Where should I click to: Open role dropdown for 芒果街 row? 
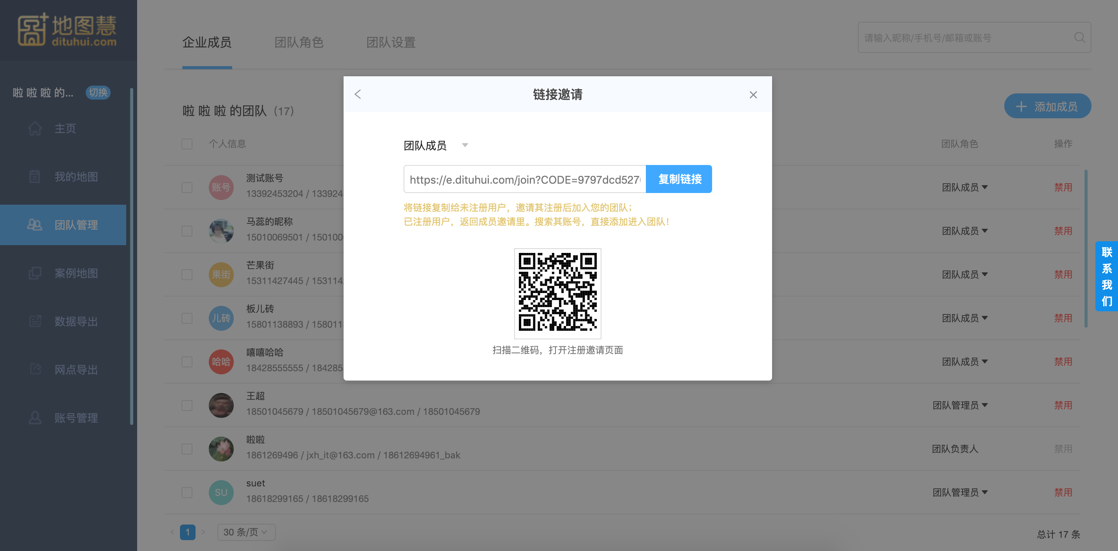pos(965,274)
